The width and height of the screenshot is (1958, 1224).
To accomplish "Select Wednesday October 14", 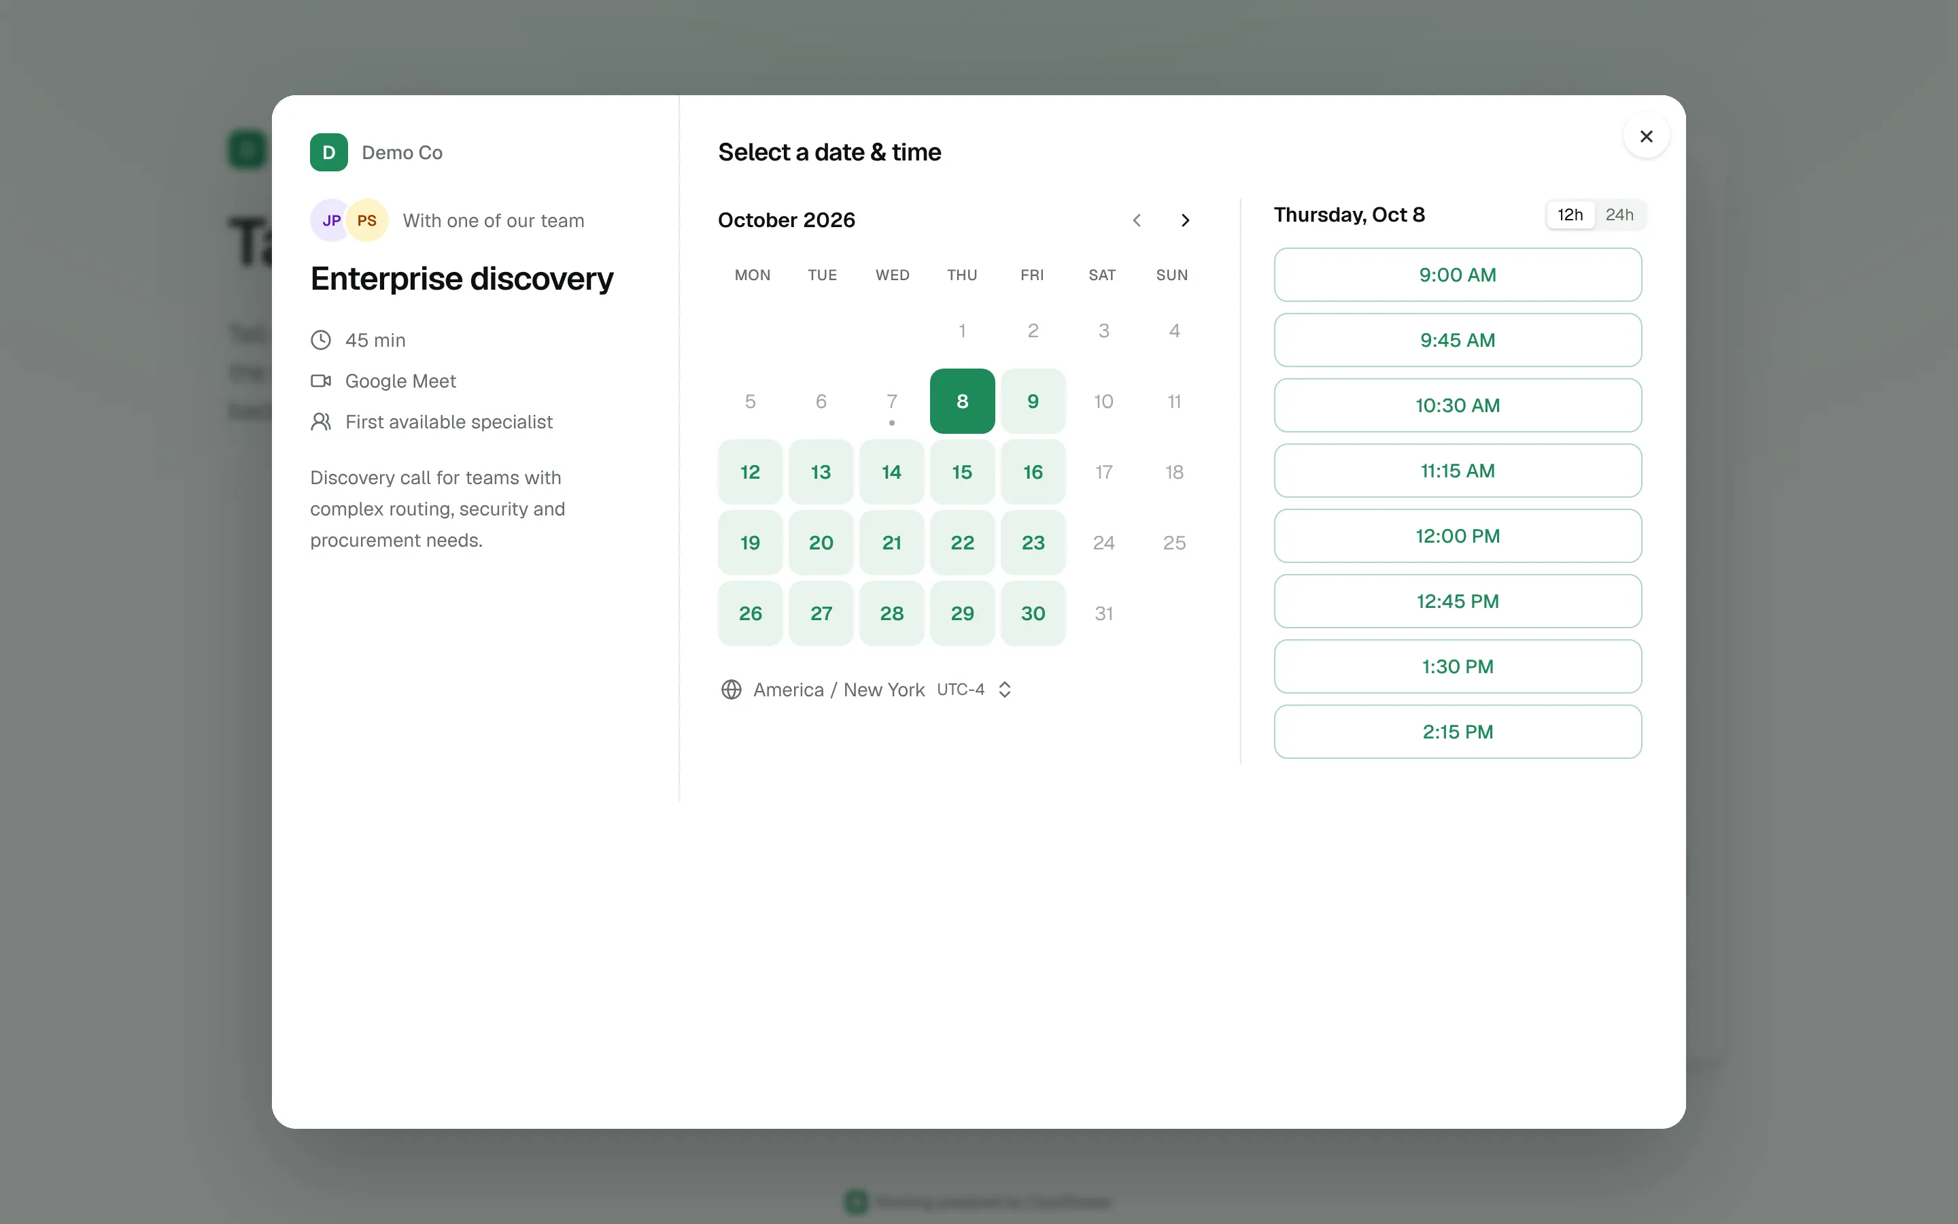I will click(891, 472).
